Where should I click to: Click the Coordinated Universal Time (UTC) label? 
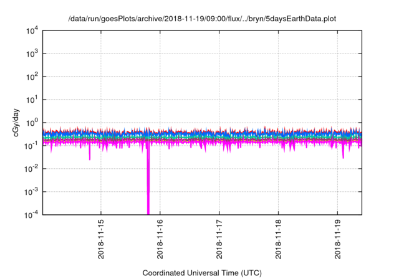tap(202, 273)
